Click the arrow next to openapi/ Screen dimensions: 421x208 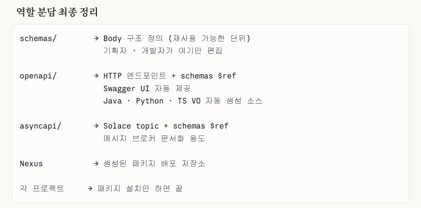(96, 76)
